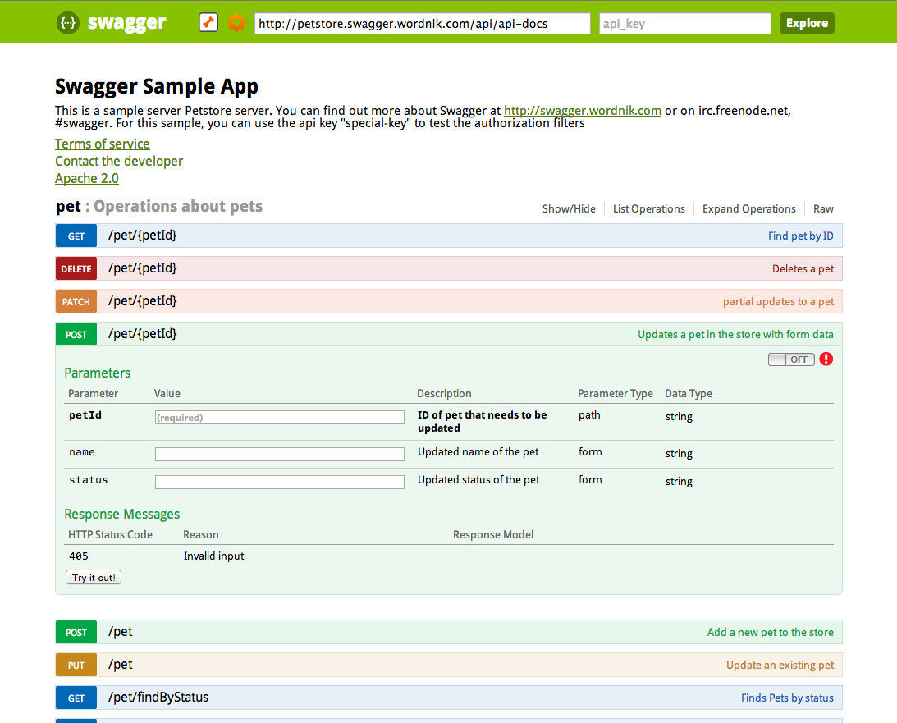Click the petId required value field
The width and height of the screenshot is (897, 723).
[x=279, y=418]
